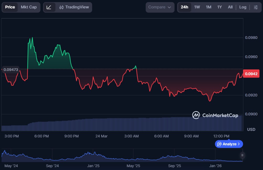Toggle Log scale on chart
Image resolution: width=263 pixels, height=170 pixels.
[243, 7]
